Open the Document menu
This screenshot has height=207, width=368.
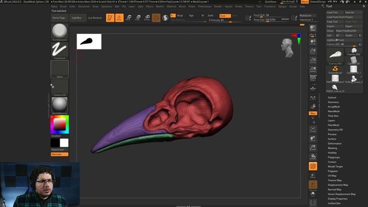(84, 6)
